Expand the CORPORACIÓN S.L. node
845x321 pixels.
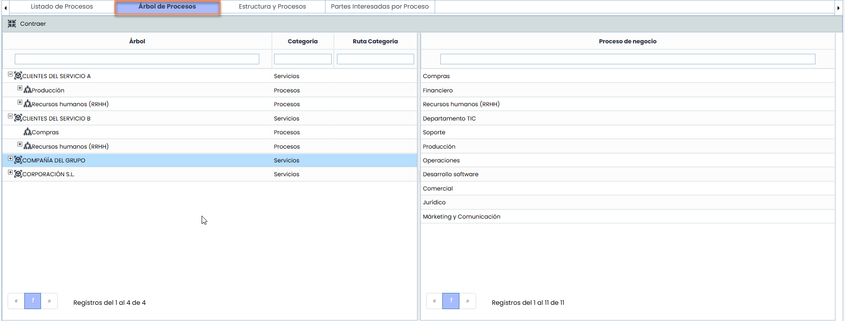(10, 172)
